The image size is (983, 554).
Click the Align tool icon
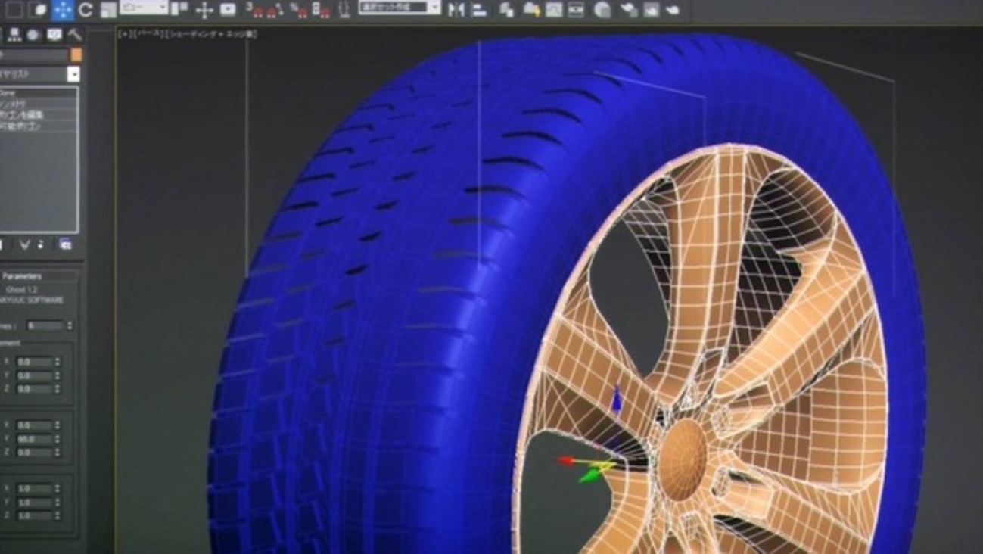pos(478,9)
